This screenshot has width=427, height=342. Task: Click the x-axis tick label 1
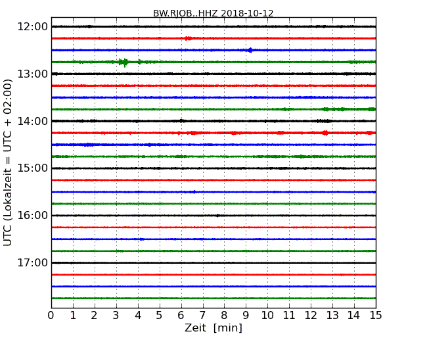[73, 316]
